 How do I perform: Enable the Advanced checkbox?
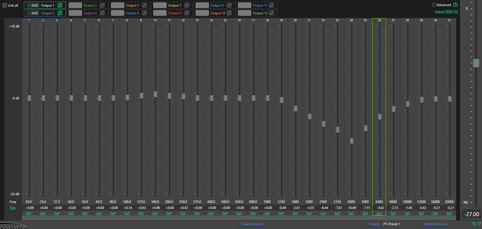tap(434, 5)
